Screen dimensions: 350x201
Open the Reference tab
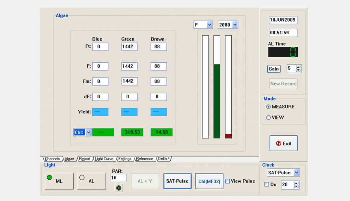(145, 158)
